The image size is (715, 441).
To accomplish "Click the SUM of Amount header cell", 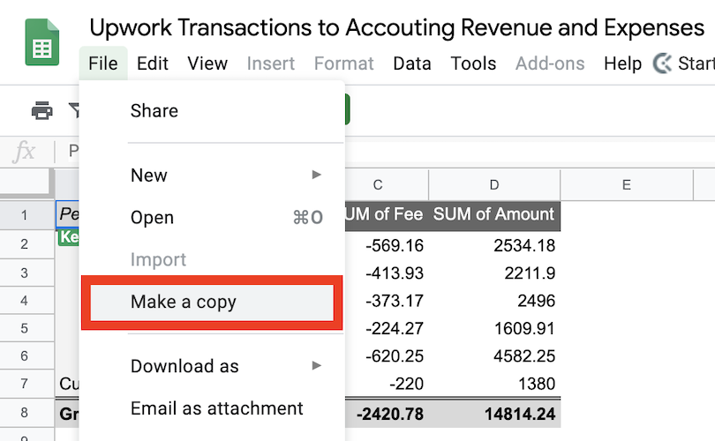I will [x=494, y=214].
